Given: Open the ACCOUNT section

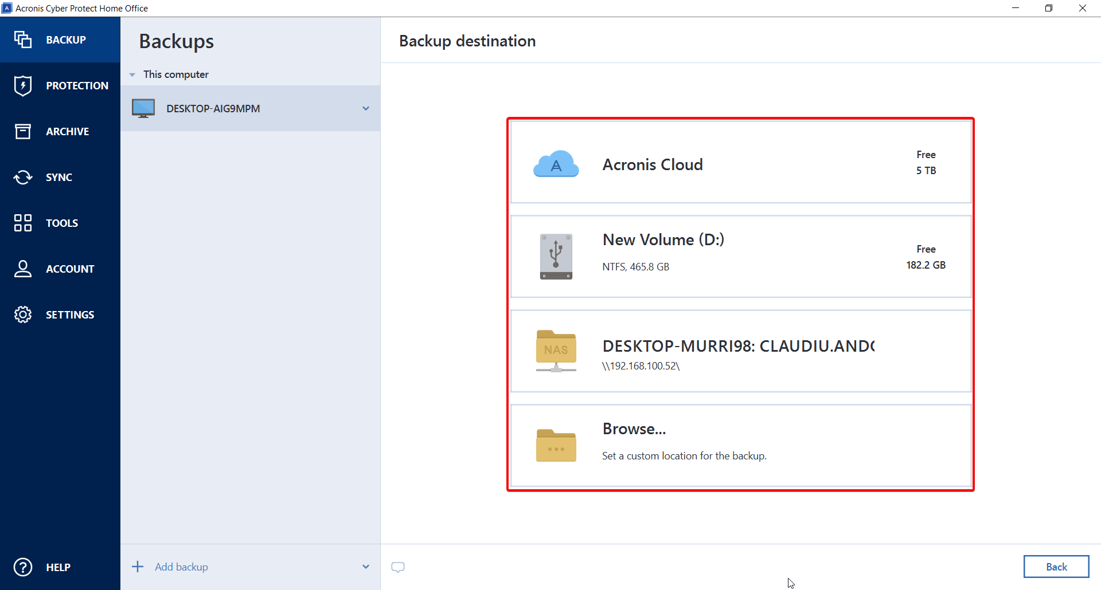Looking at the screenshot, I should [60, 269].
